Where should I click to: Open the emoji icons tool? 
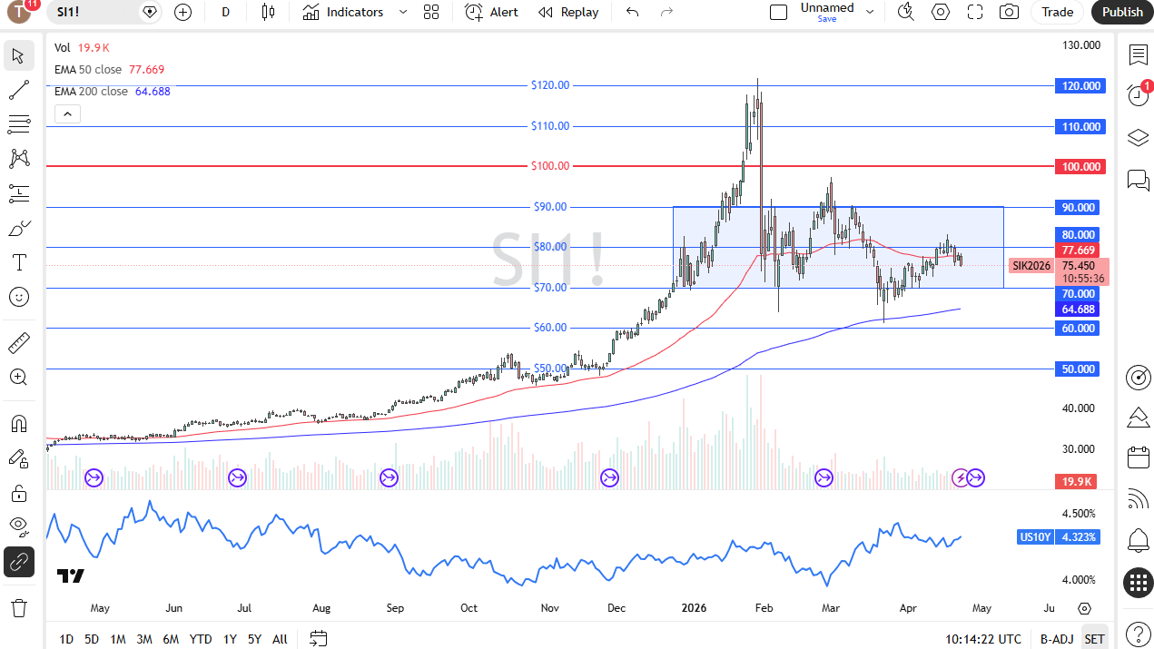point(19,297)
